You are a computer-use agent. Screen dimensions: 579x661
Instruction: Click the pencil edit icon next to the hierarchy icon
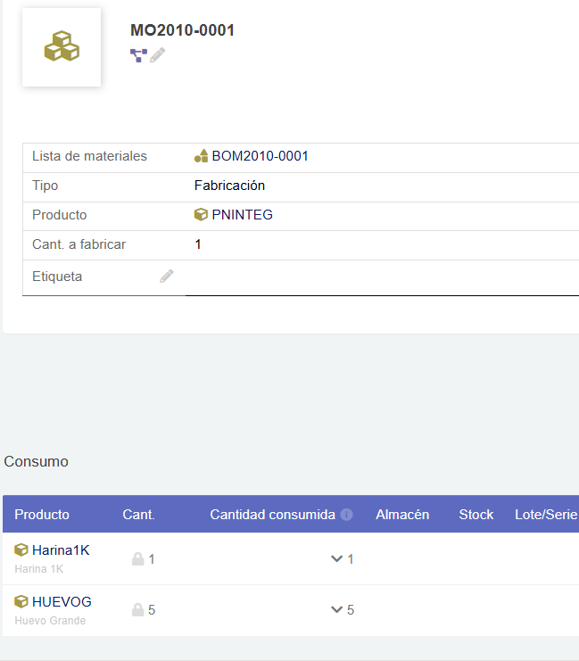(x=158, y=55)
